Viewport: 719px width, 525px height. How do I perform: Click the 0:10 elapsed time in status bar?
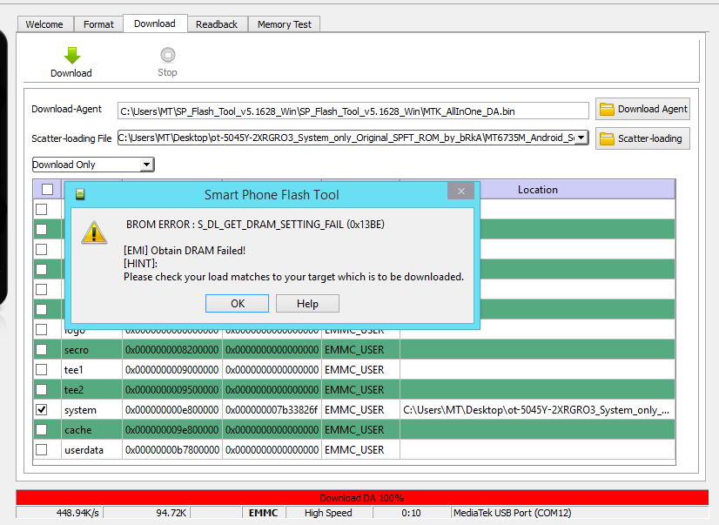(x=411, y=513)
